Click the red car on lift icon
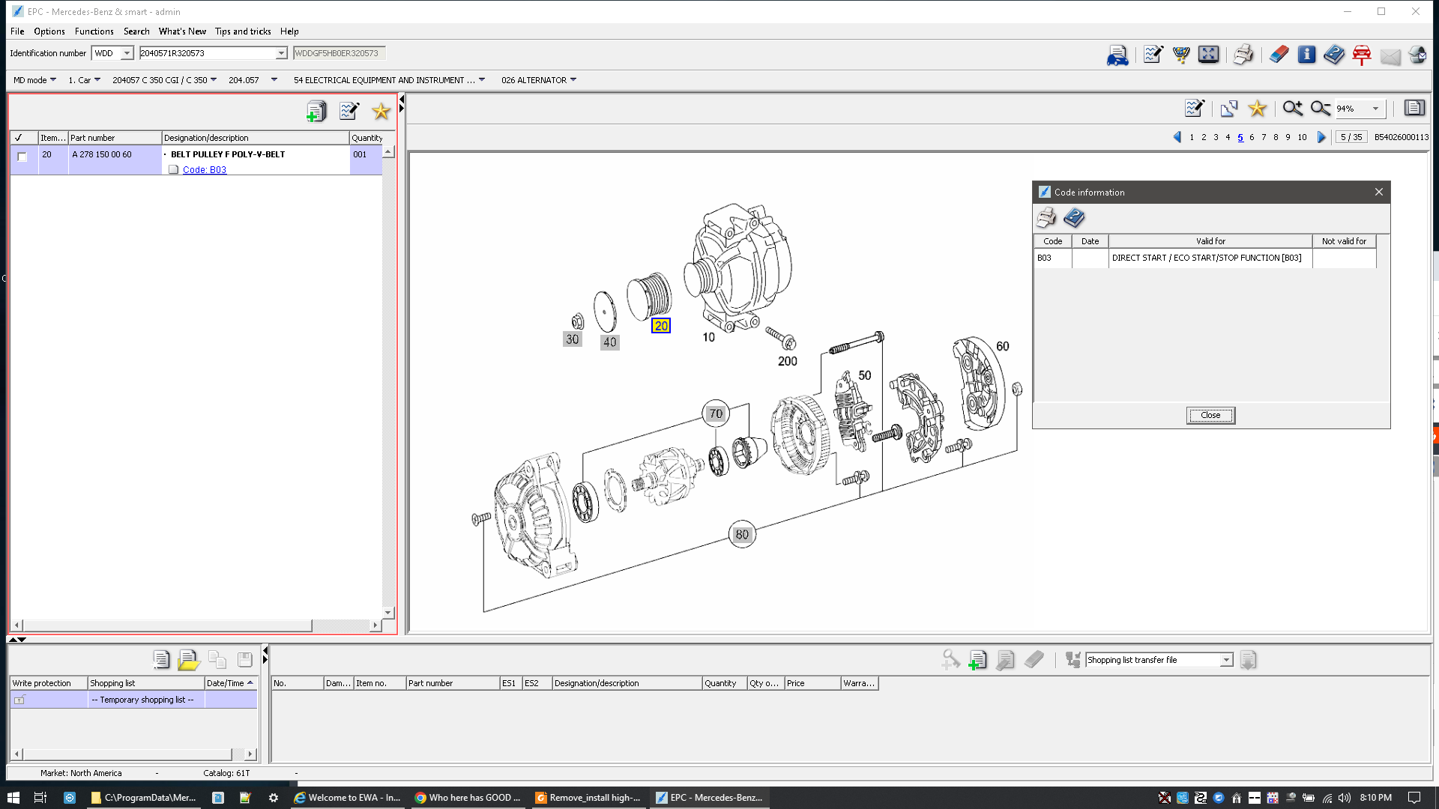 (1362, 55)
